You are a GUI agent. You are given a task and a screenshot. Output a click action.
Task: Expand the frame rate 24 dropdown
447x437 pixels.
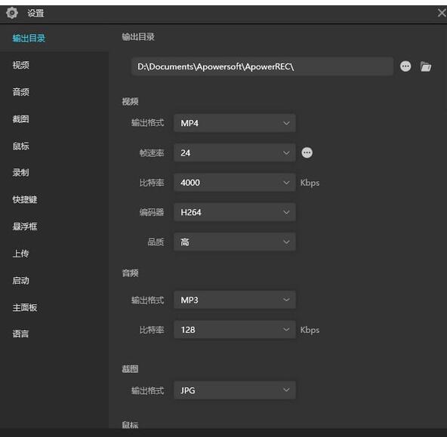click(x=235, y=152)
